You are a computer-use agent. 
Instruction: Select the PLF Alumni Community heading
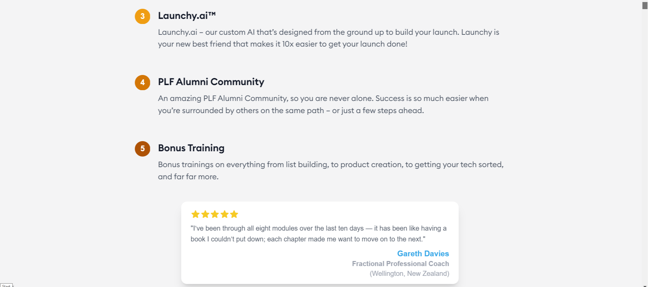tap(211, 82)
